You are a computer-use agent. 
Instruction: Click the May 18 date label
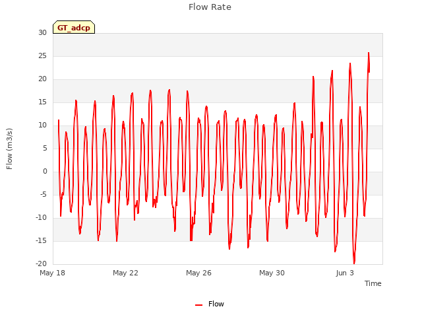(53, 273)
